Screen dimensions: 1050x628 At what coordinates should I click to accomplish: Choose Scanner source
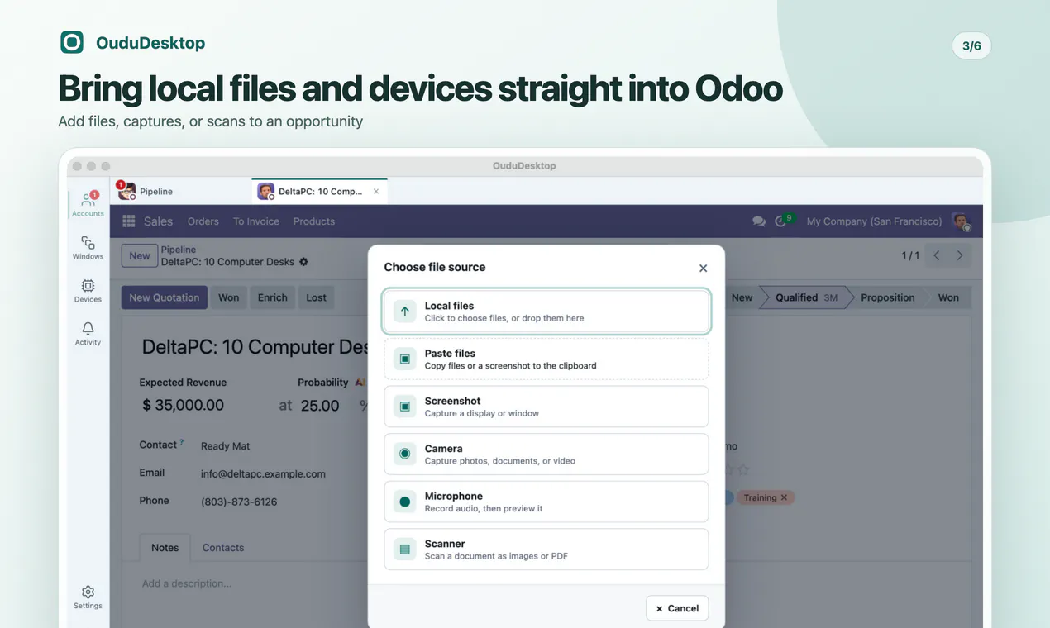click(x=546, y=549)
